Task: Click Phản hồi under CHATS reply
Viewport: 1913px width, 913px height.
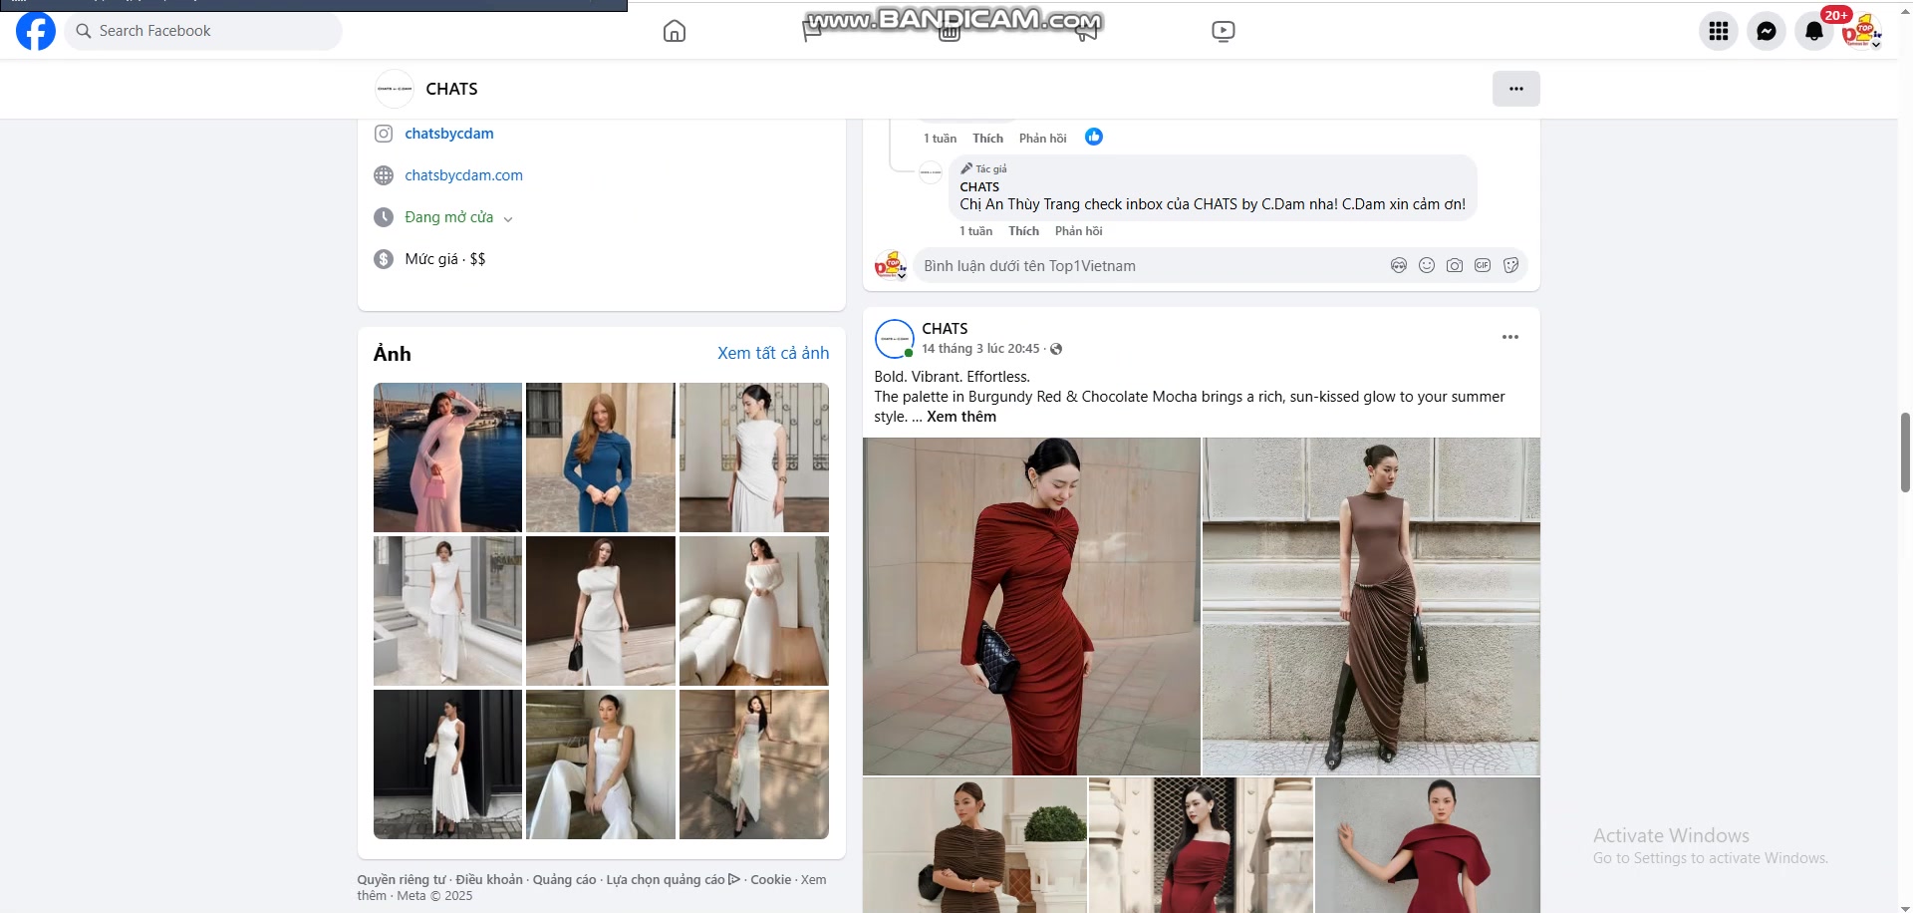Action: coord(1078,231)
